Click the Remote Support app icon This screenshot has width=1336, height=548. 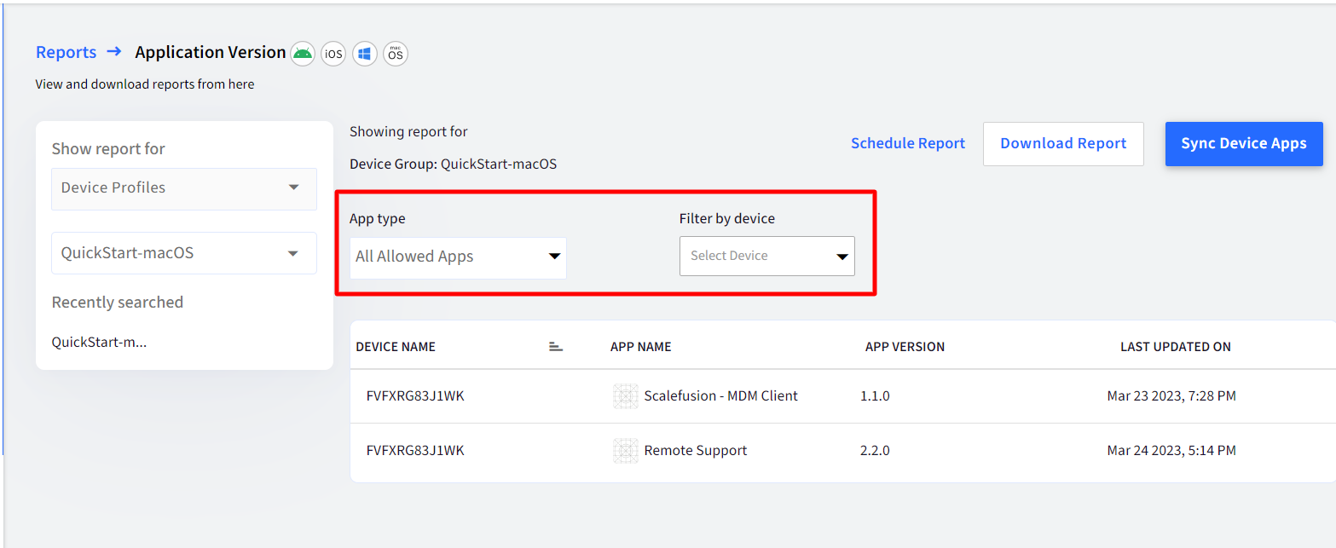[x=626, y=451]
